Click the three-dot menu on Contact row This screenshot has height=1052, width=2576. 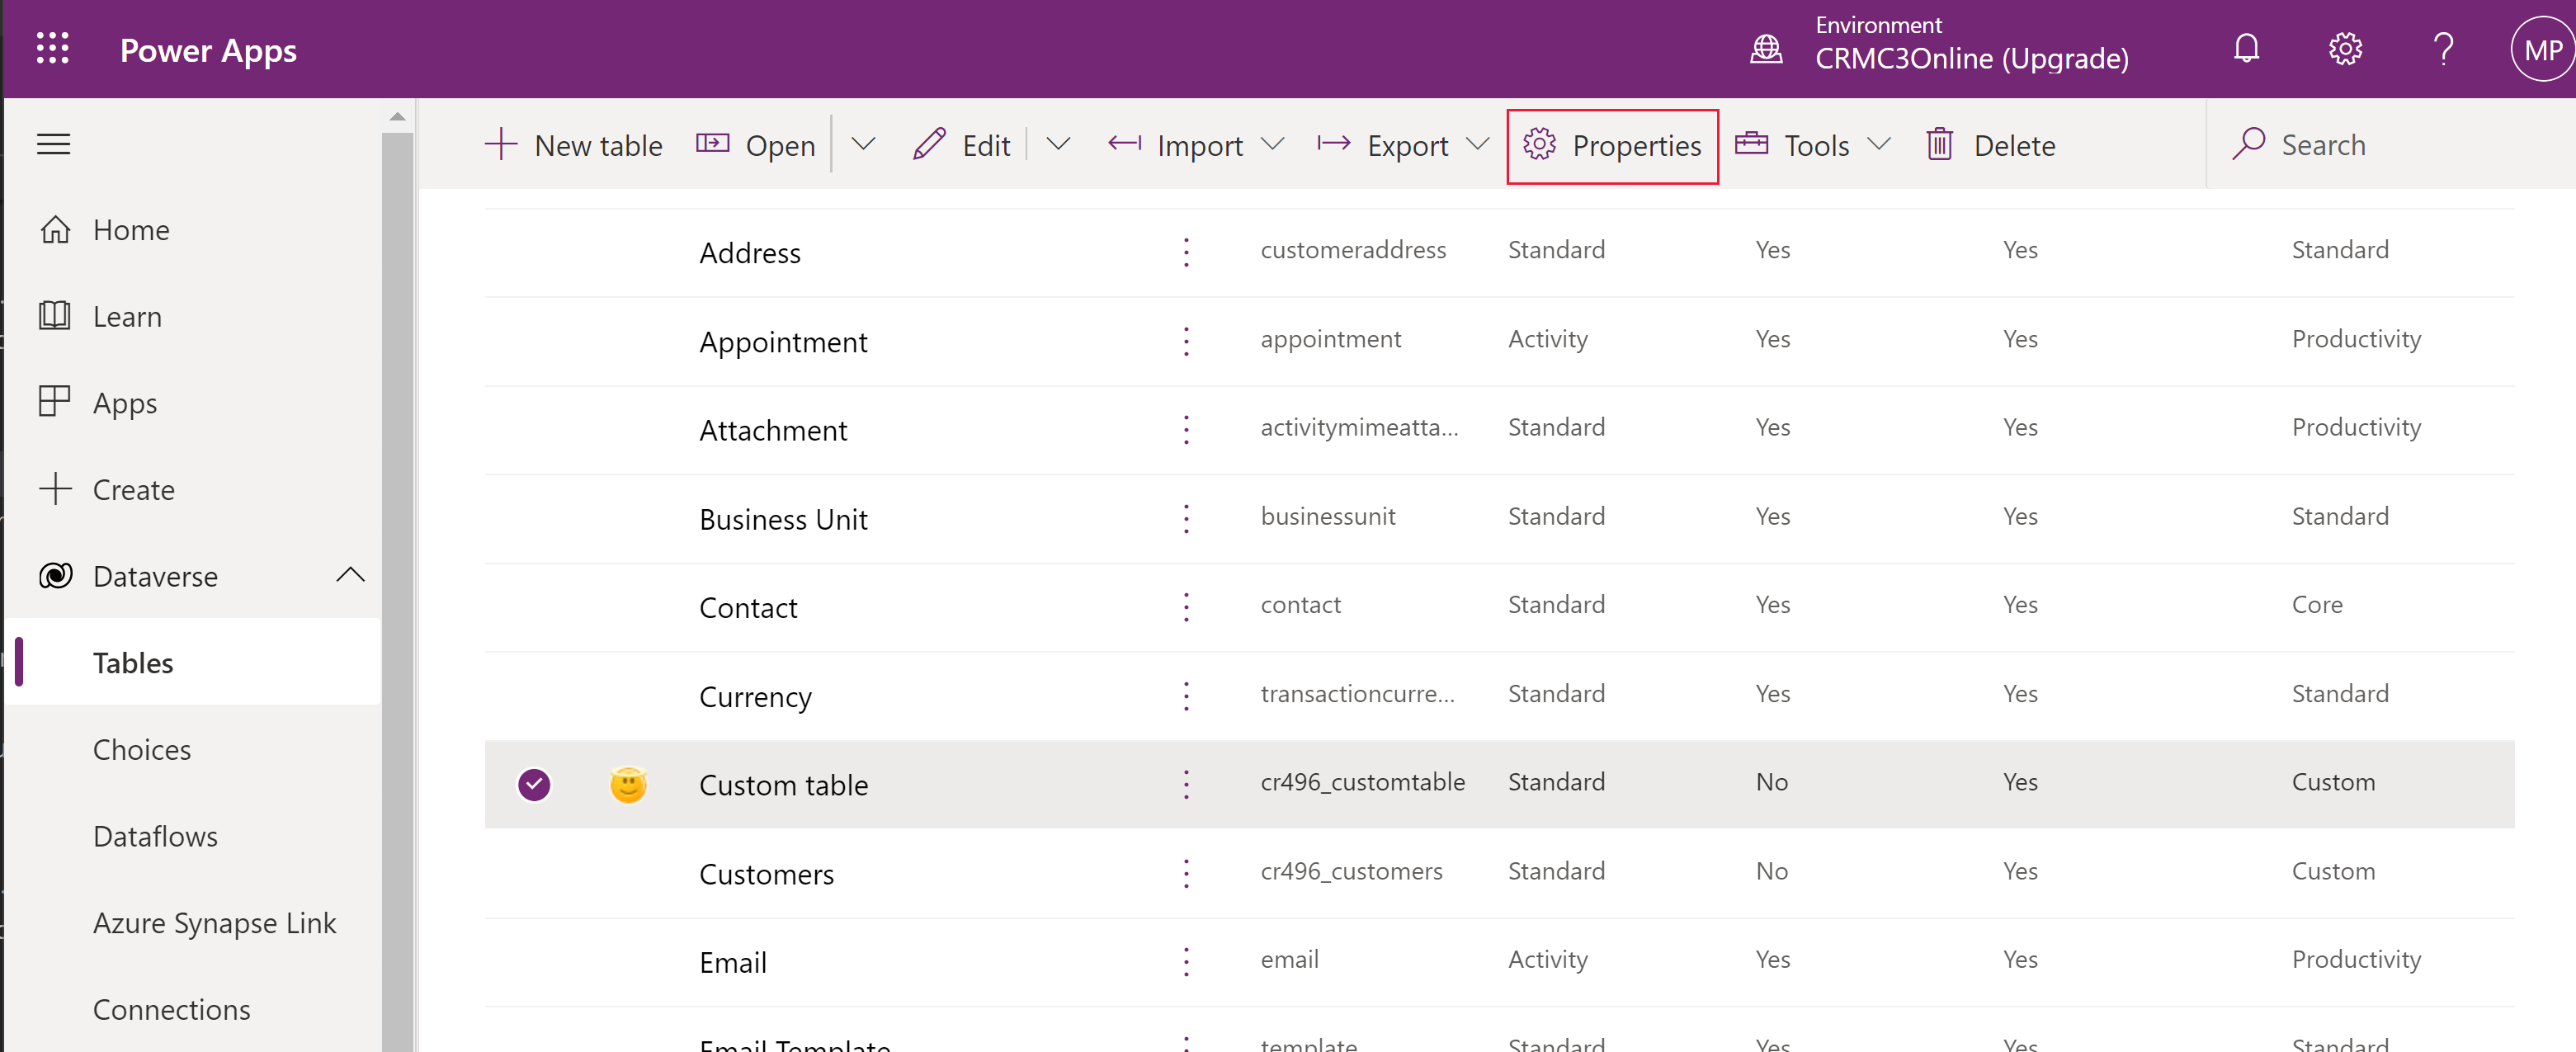(1187, 606)
